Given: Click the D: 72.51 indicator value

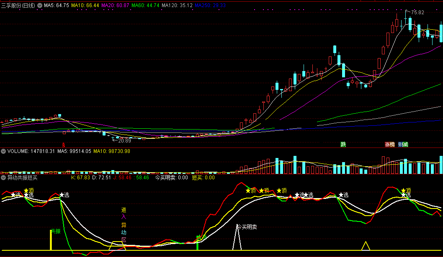Looking at the screenshot, I should pyautogui.click(x=102, y=178).
